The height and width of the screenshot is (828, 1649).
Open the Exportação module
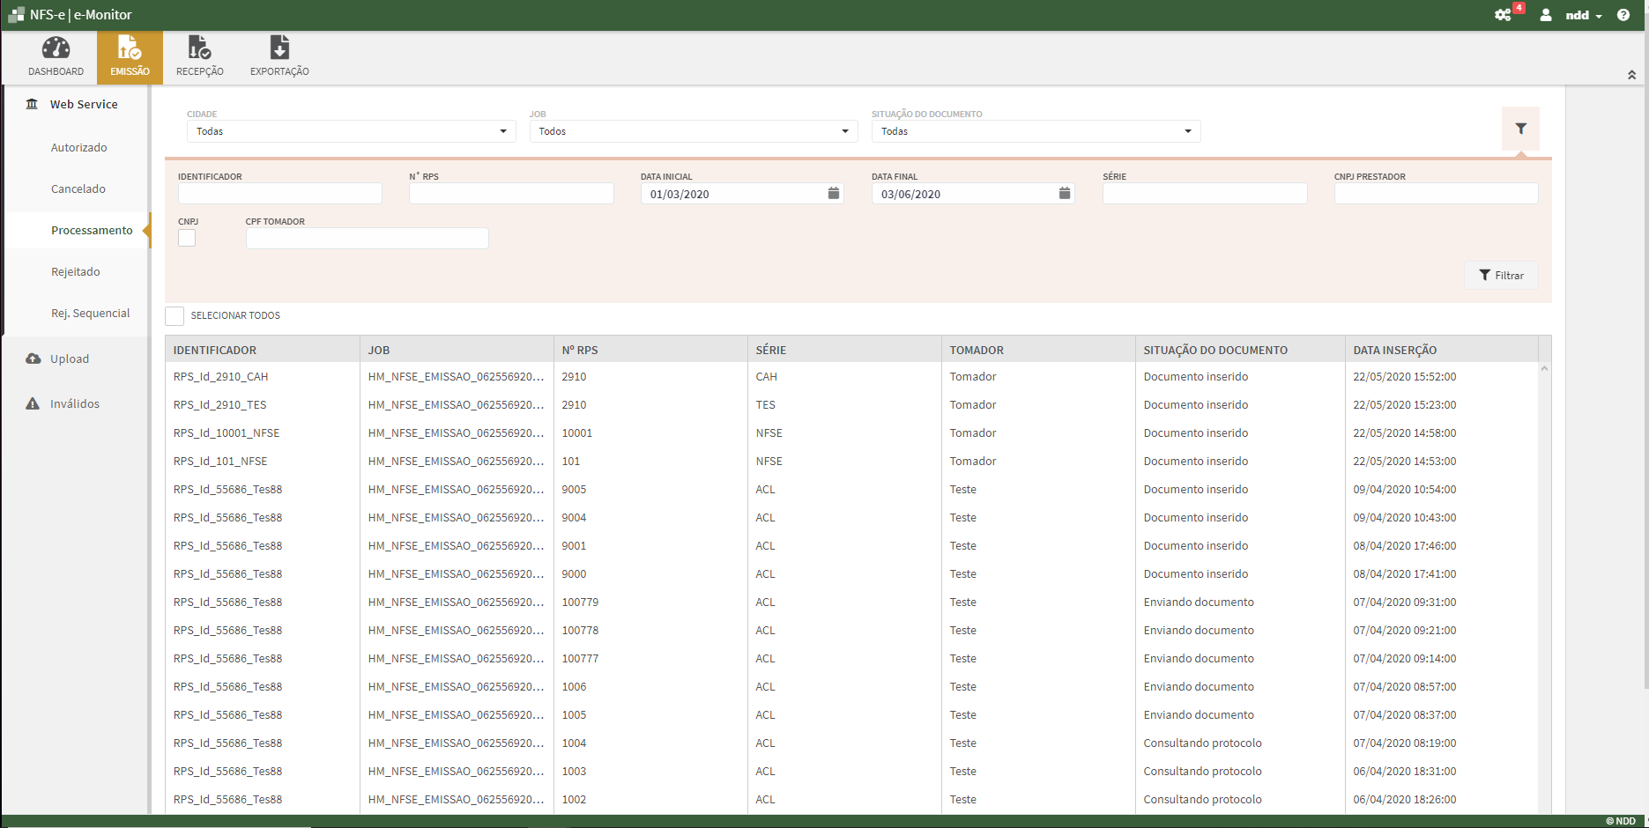[x=279, y=56]
